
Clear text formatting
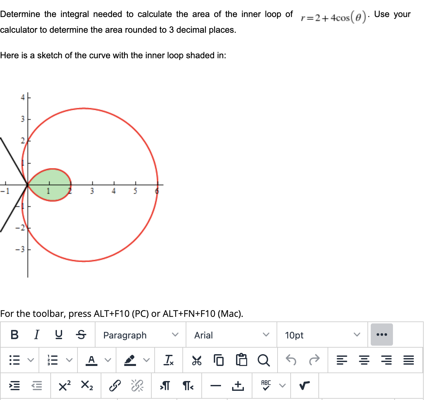[169, 360]
